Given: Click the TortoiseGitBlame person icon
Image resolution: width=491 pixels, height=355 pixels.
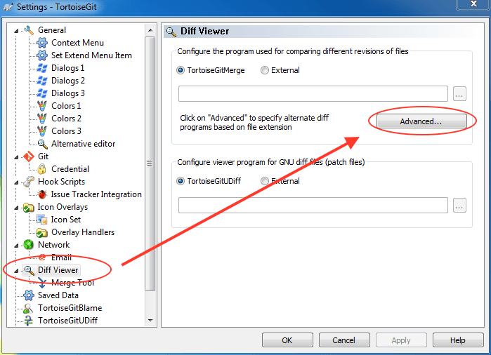Looking at the screenshot, I should 28,308.
